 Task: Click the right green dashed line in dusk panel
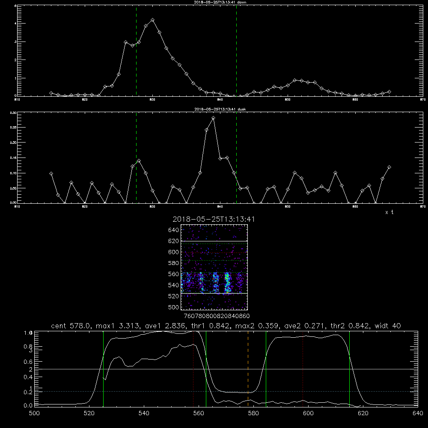pos(236,158)
